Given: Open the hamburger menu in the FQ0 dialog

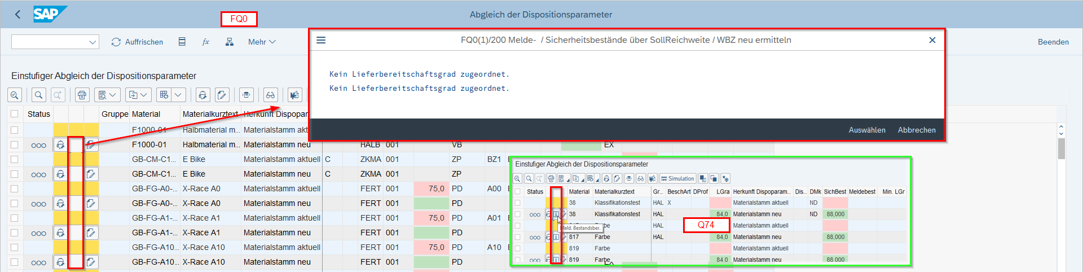Looking at the screenshot, I should [321, 40].
